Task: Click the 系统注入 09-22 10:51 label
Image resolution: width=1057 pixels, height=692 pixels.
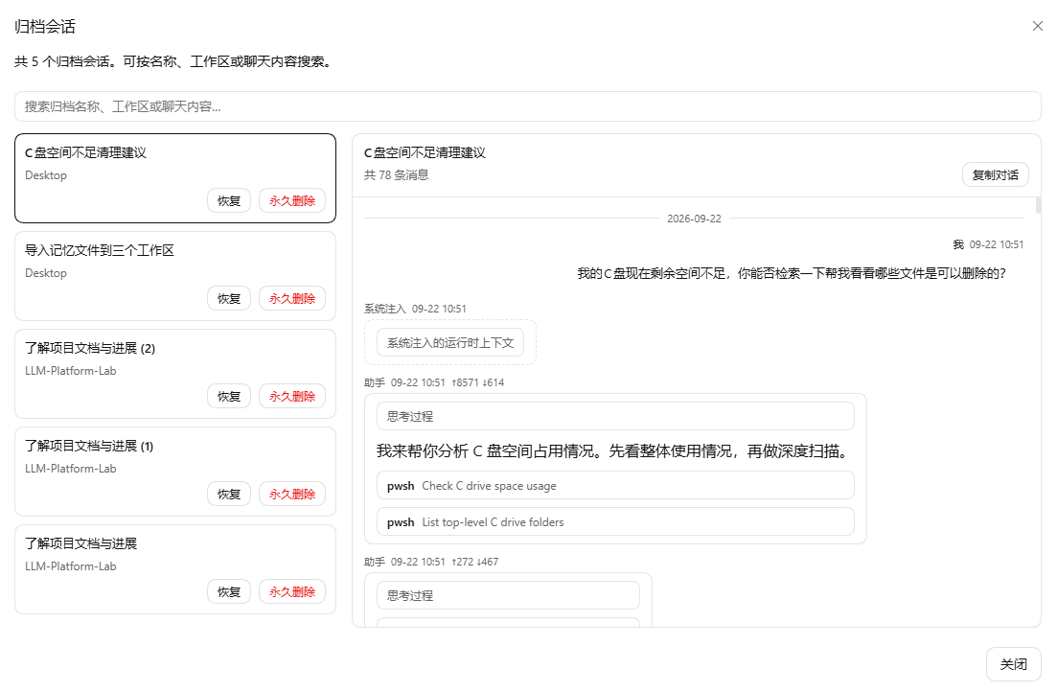Action: [415, 309]
